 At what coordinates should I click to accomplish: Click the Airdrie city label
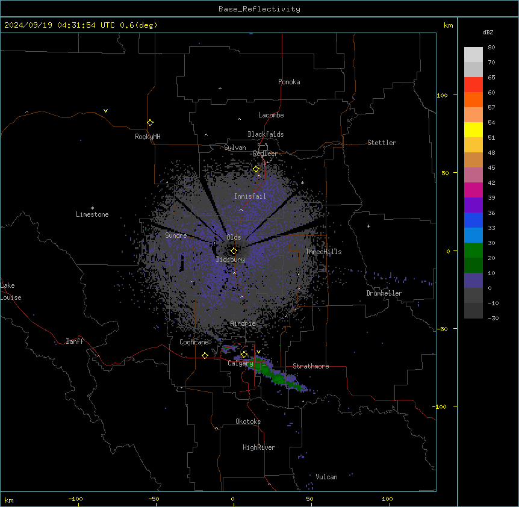[243, 323]
